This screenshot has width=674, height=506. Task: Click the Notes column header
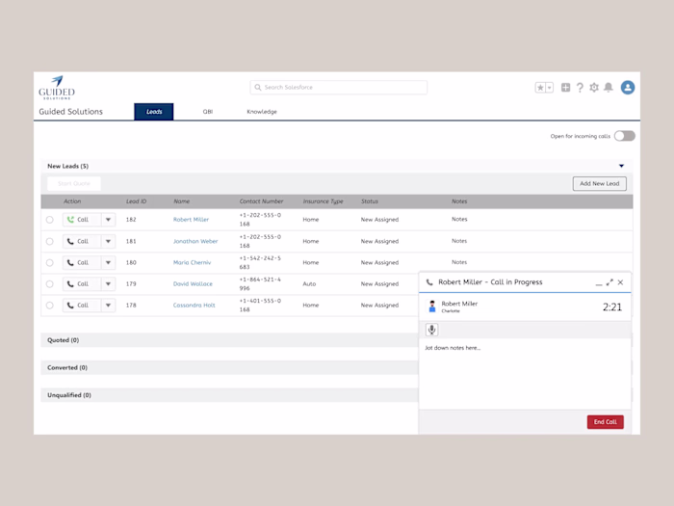click(459, 201)
